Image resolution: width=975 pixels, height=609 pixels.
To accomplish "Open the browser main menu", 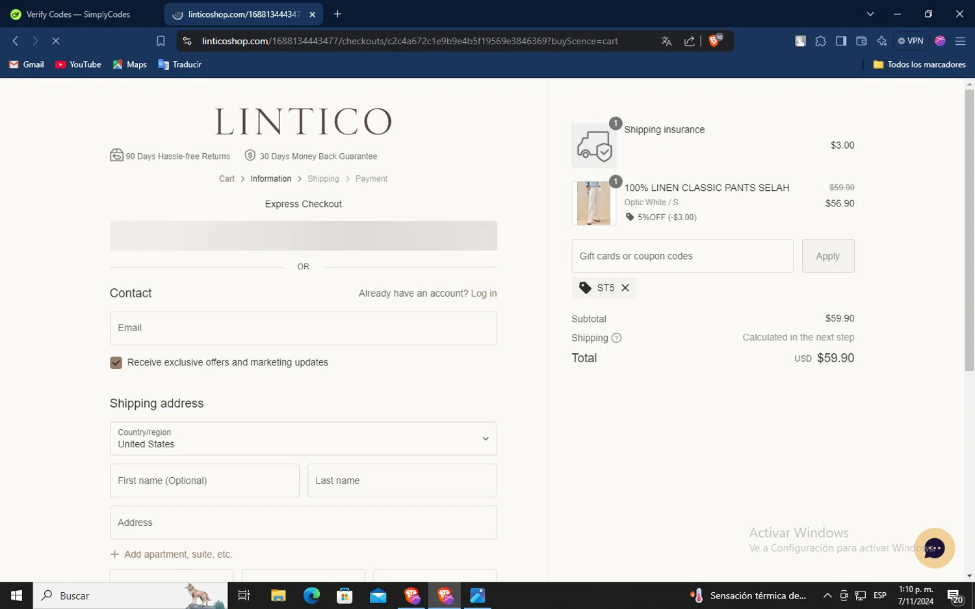I will pos(960,41).
